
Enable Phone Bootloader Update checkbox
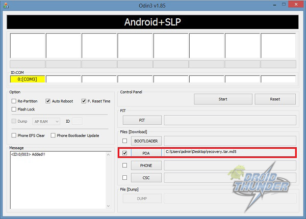53,135
